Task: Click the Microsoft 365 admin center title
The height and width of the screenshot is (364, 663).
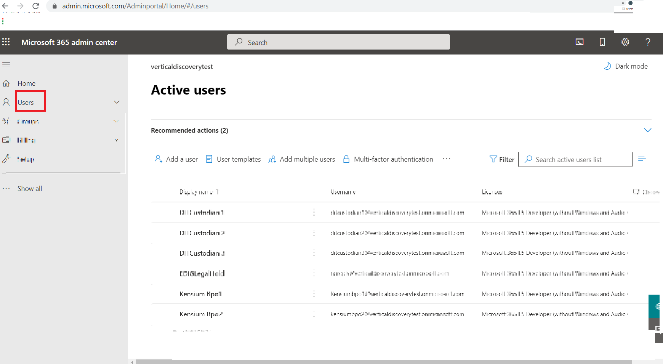Action: (69, 42)
